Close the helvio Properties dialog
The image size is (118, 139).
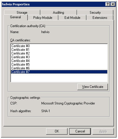tap(113, 4)
